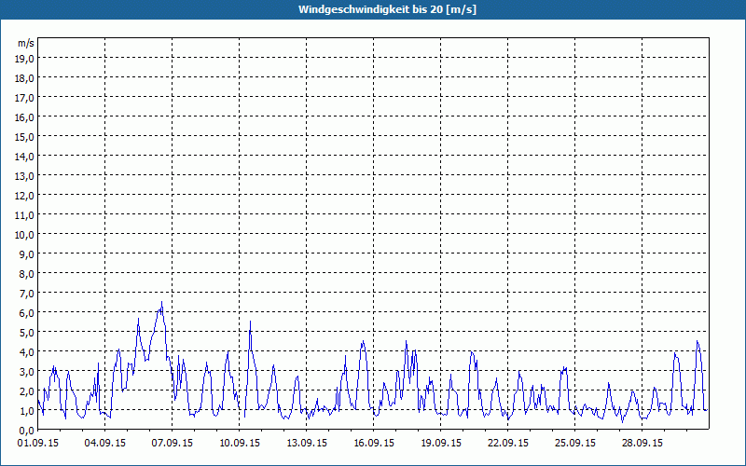
Task: Select the 07.09.15 date label
Action: click(173, 444)
